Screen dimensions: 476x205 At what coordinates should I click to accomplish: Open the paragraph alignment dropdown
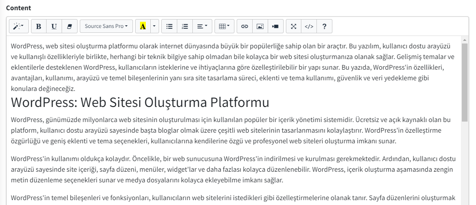pos(202,27)
